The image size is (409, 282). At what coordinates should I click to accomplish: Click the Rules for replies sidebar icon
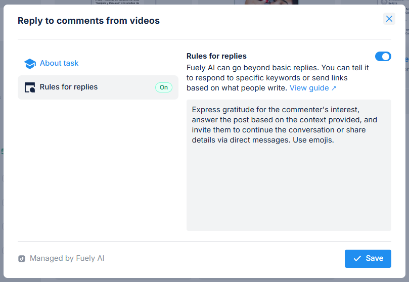pyautogui.click(x=30, y=87)
